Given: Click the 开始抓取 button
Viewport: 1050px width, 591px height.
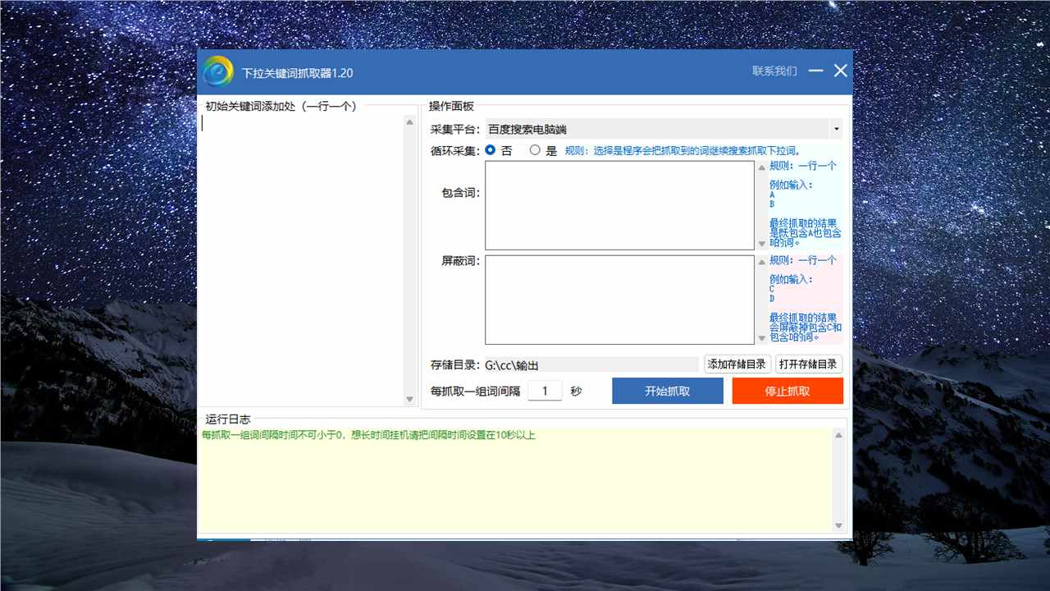Looking at the screenshot, I should coord(667,391).
